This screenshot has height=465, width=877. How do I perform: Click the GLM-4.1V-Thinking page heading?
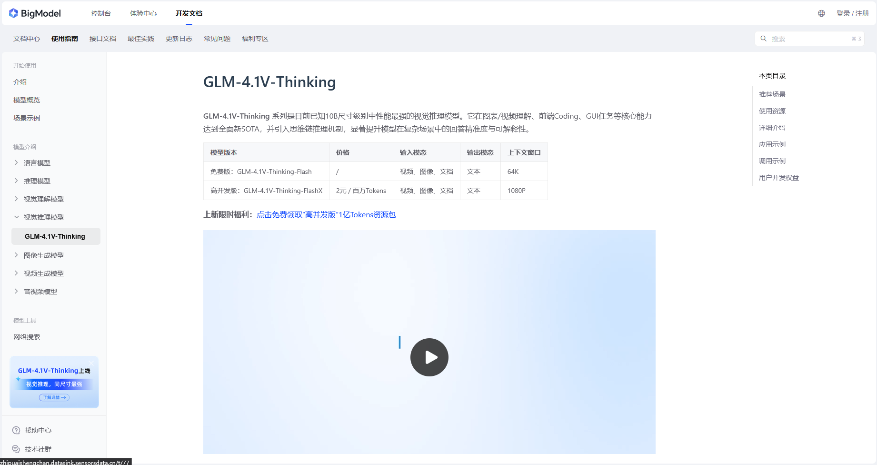coord(269,82)
